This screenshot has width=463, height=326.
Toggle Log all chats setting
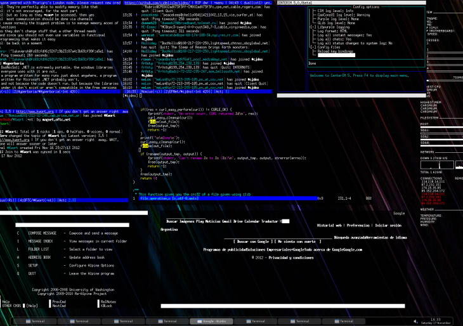(x=334, y=40)
